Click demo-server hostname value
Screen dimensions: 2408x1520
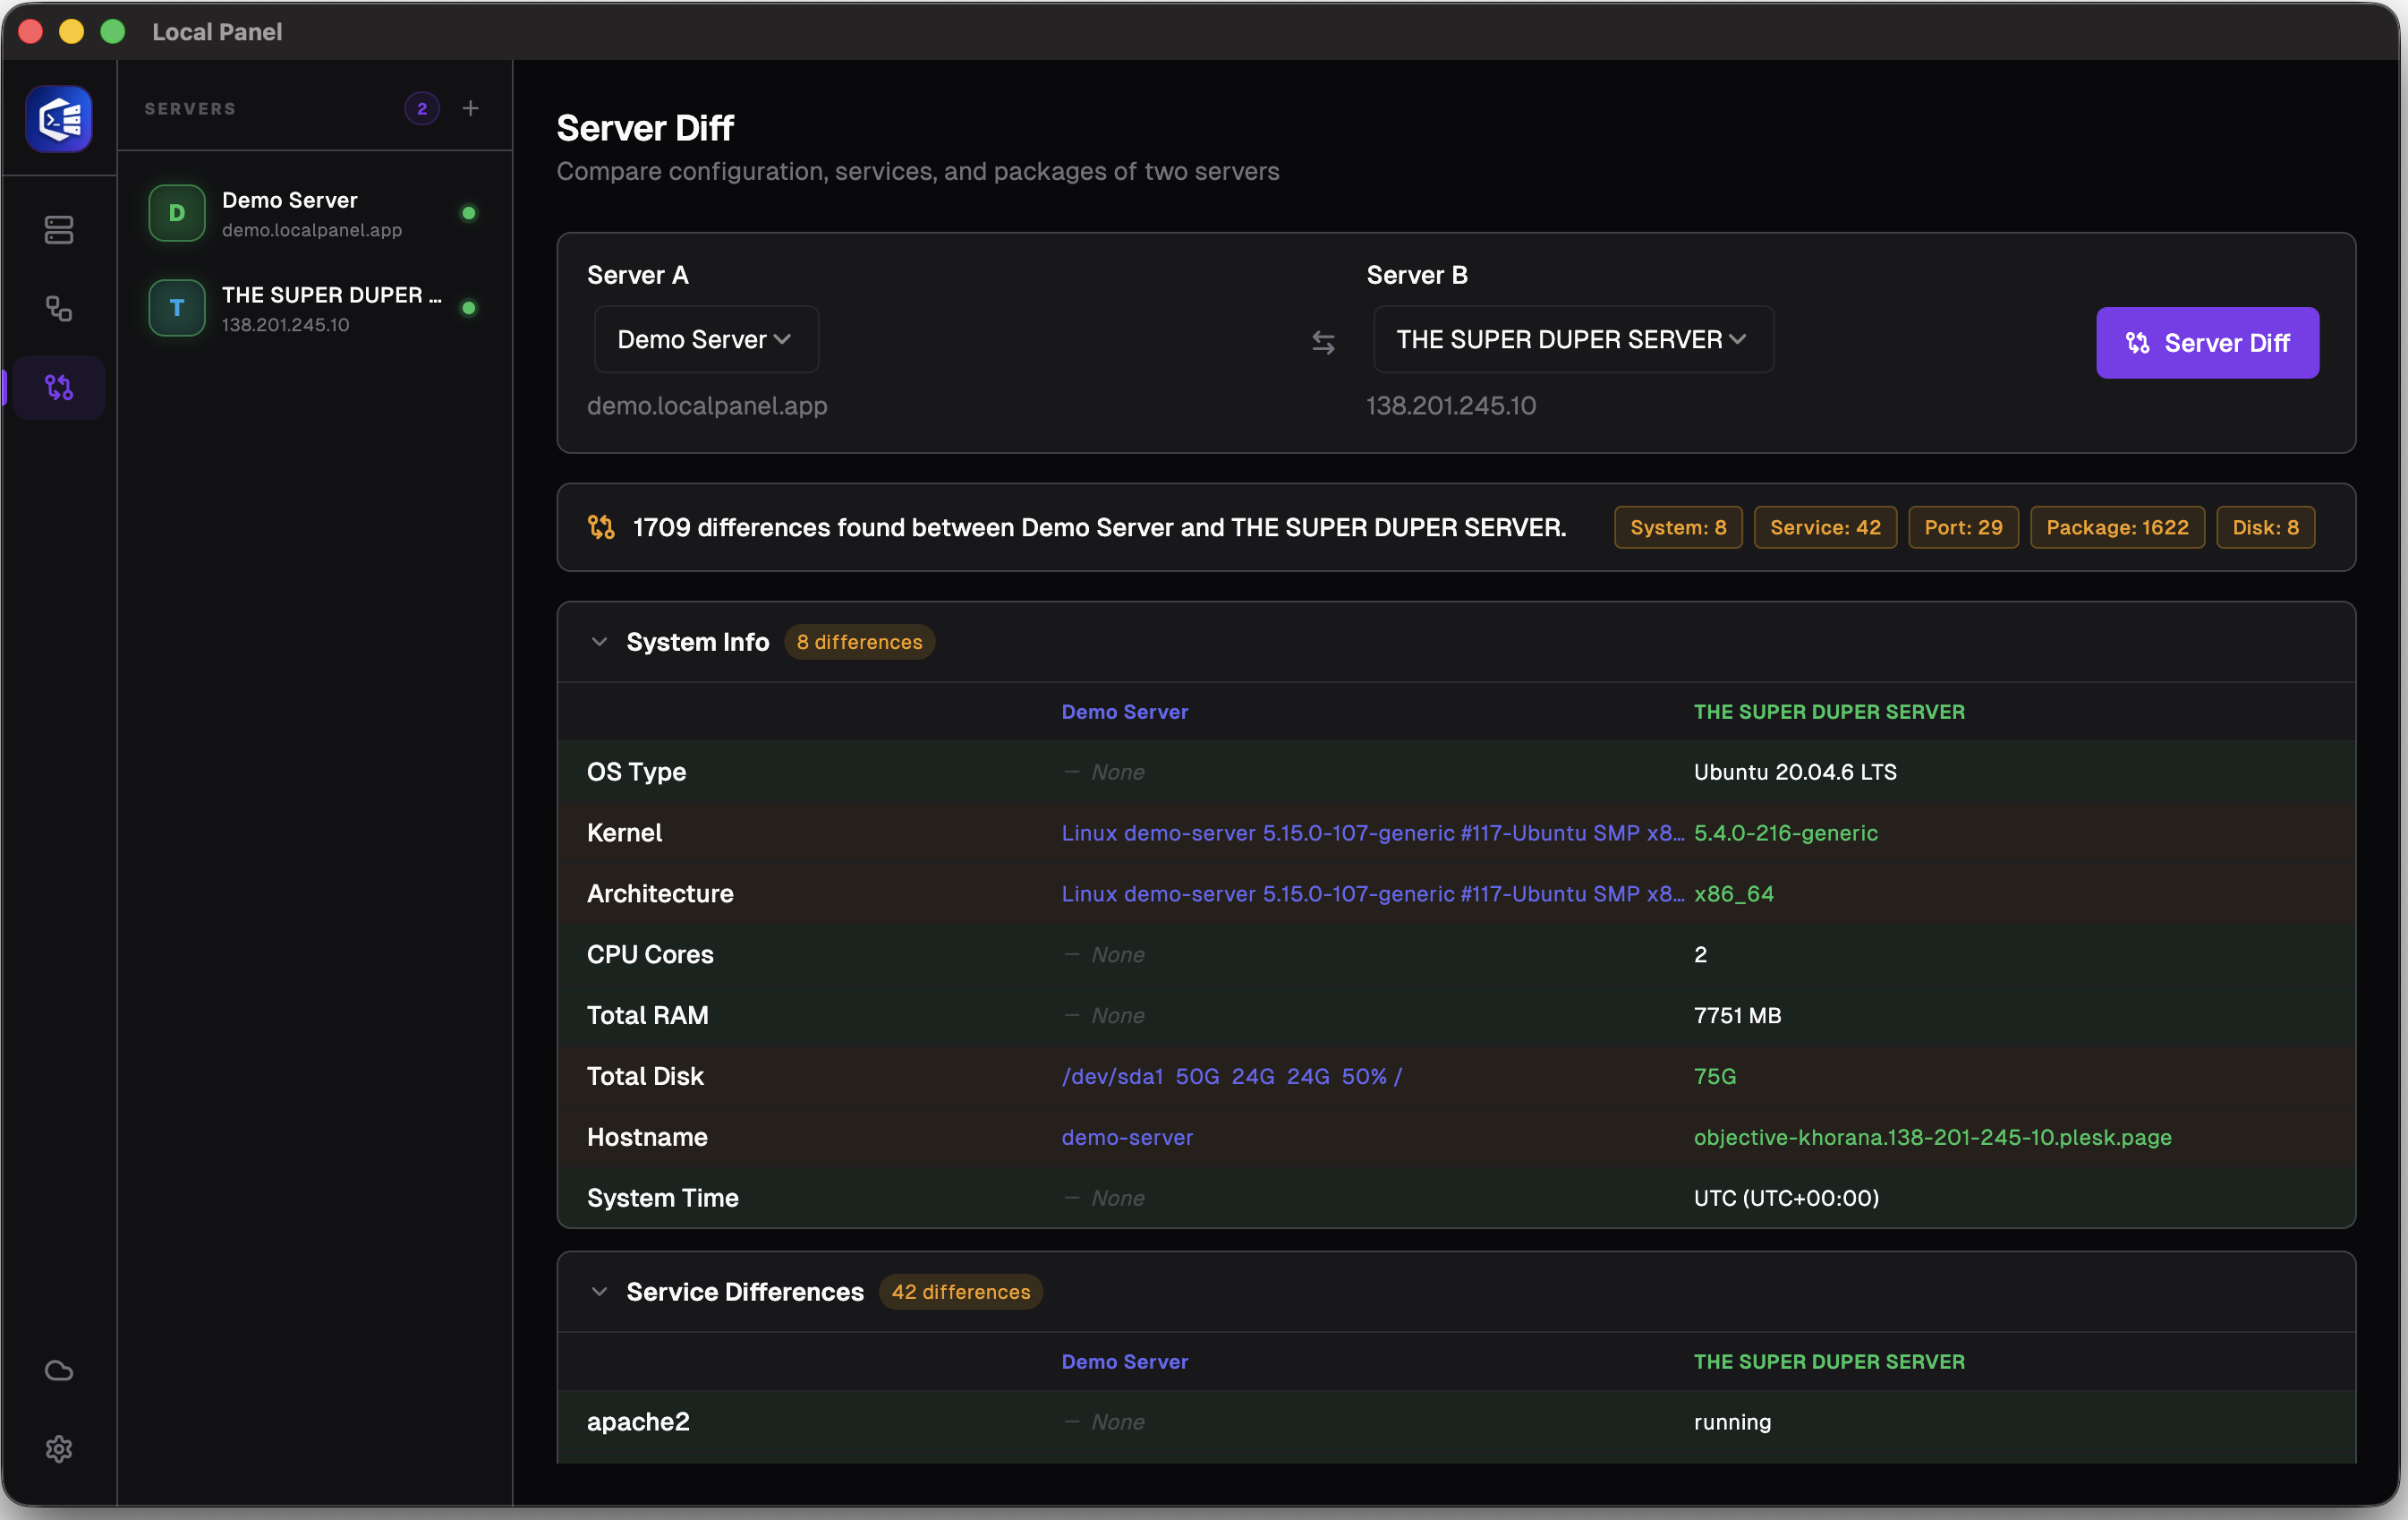(x=1127, y=1138)
